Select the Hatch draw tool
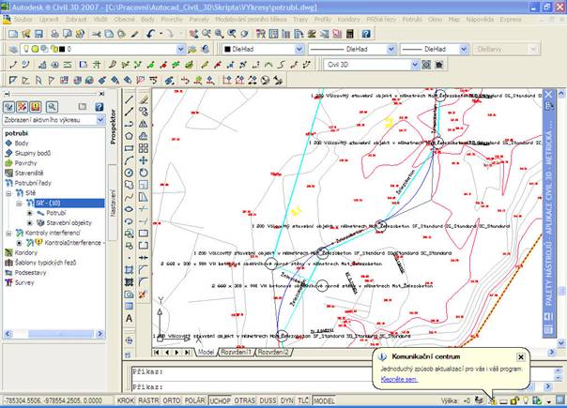567x408 pixels. pyautogui.click(x=130, y=270)
